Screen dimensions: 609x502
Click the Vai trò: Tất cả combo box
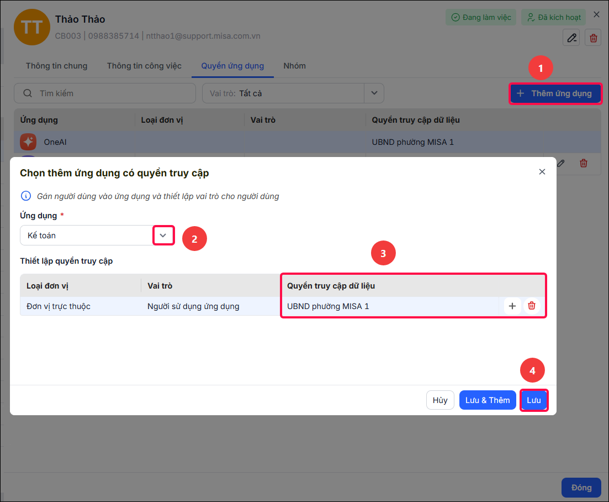pyautogui.click(x=293, y=93)
